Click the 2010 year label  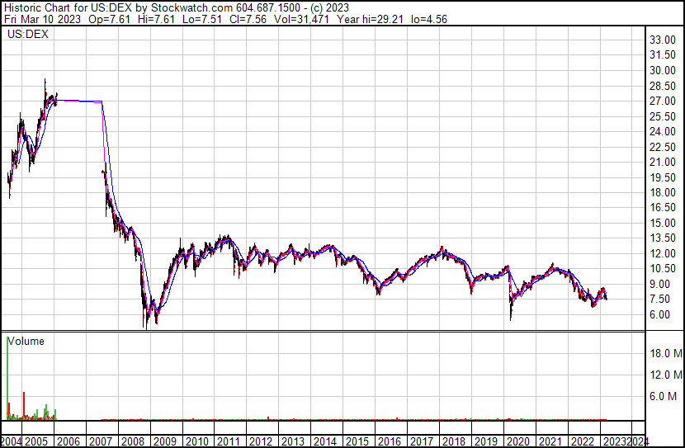tap(197, 441)
